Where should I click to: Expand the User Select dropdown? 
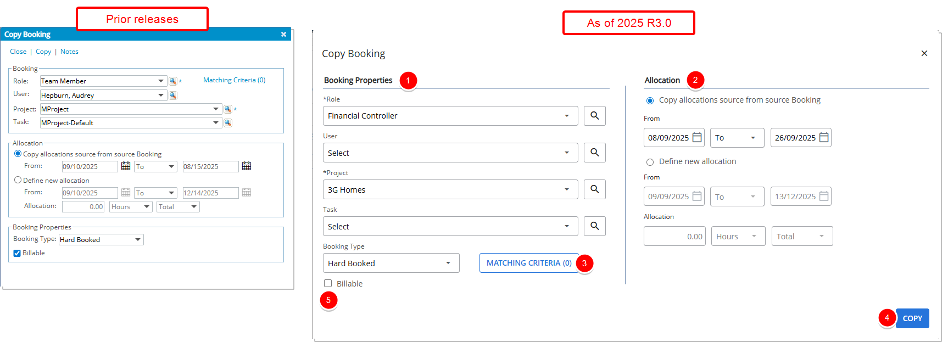[450, 152]
